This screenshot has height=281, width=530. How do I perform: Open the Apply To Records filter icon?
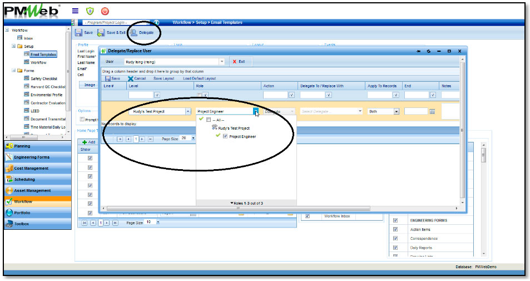[x=396, y=95]
